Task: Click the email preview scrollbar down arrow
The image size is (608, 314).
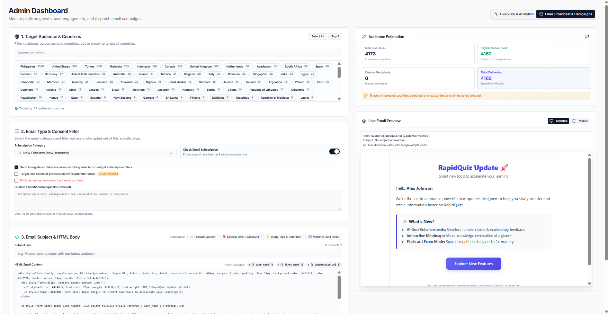Action: pyautogui.click(x=589, y=284)
